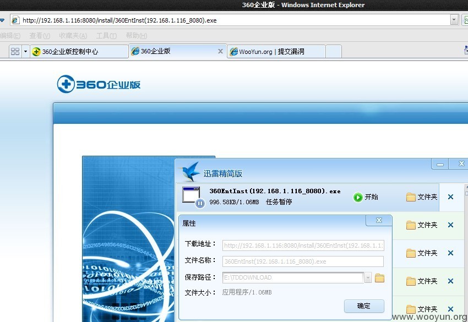468x322 pixels.
Task: Switch to the WooYun.org 提交漏洞 tab
Action: pyautogui.click(x=276, y=51)
